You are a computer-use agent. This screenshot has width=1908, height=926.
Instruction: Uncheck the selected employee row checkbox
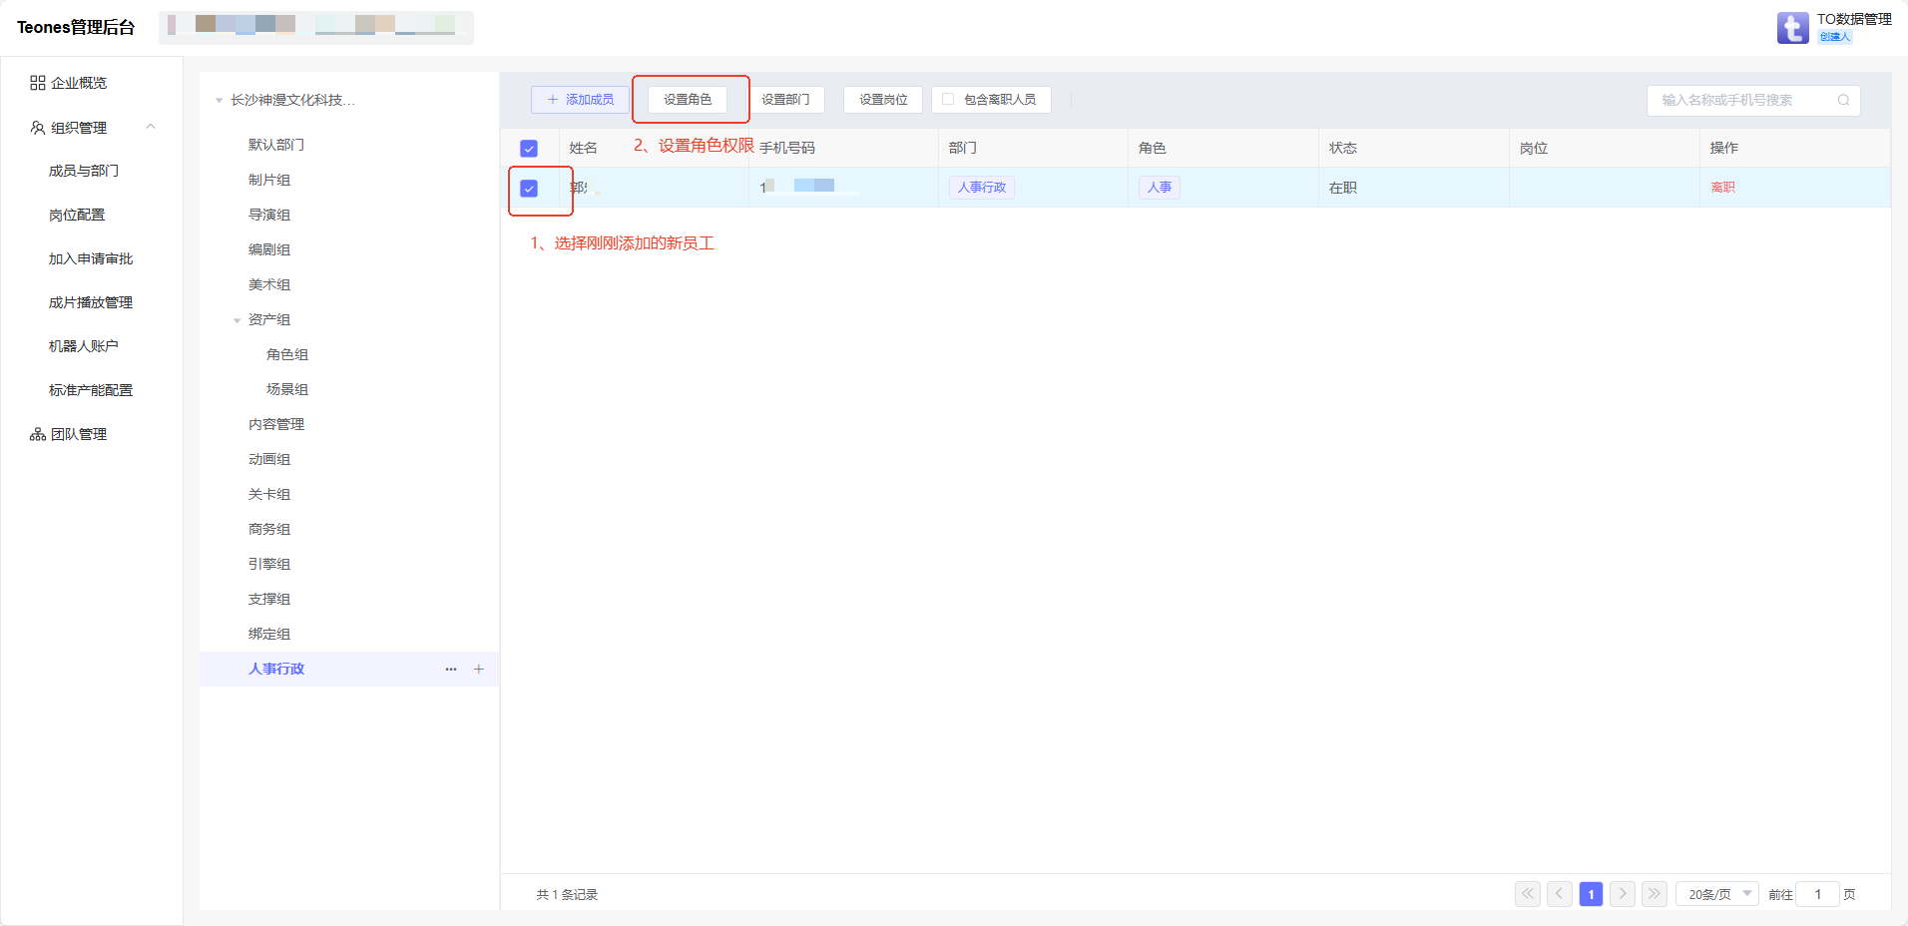pos(529,189)
